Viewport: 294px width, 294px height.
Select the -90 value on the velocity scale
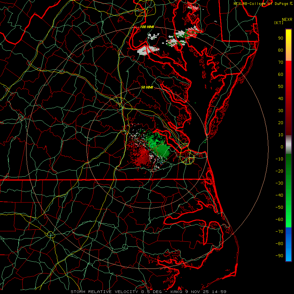pos(279,256)
